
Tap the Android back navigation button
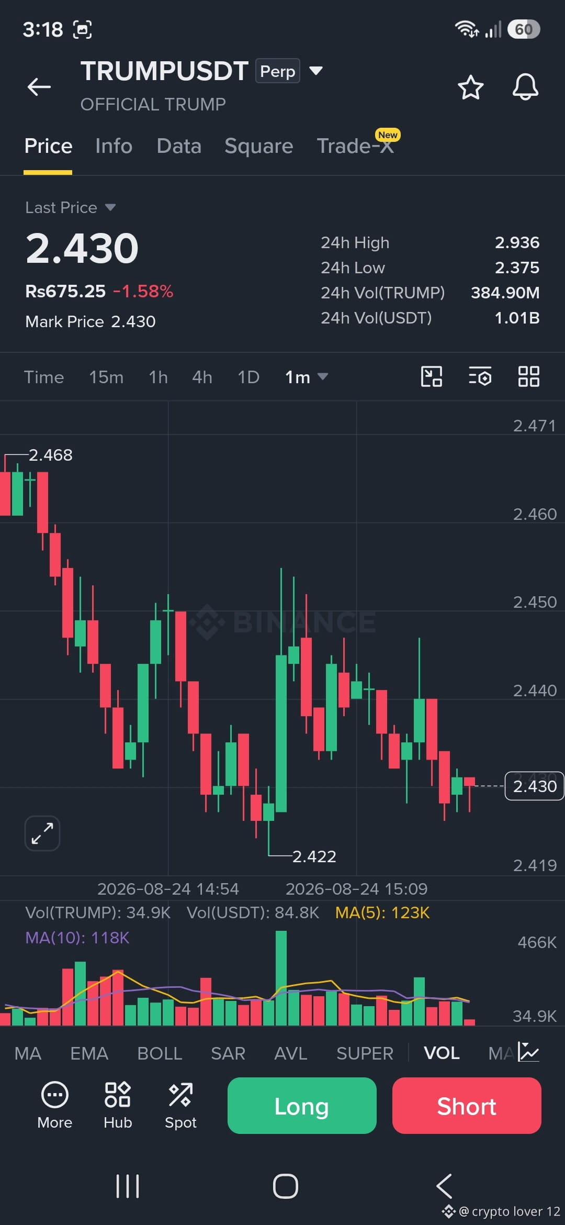tap(444, 1186)
